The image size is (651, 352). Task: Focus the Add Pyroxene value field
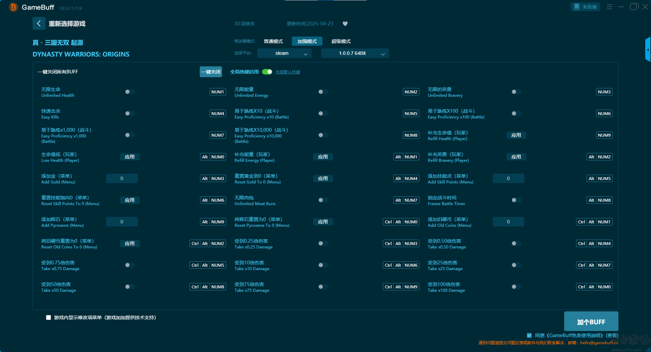(122, 222)
